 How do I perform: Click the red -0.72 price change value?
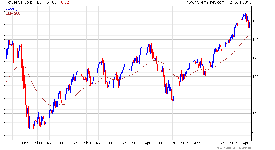click(64, 2)
